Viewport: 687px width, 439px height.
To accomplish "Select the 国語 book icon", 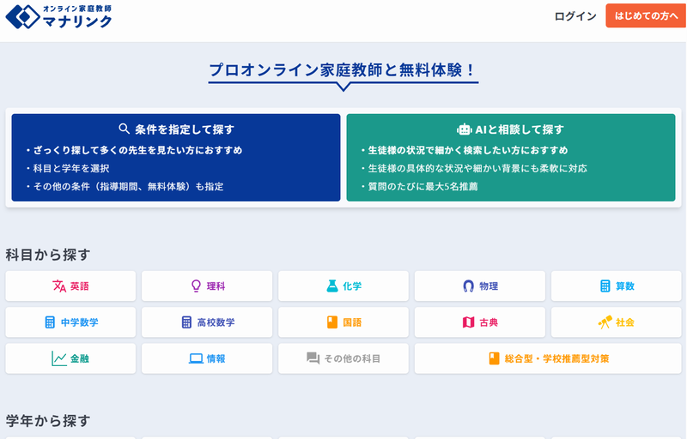I will click(x=331, y=322).
